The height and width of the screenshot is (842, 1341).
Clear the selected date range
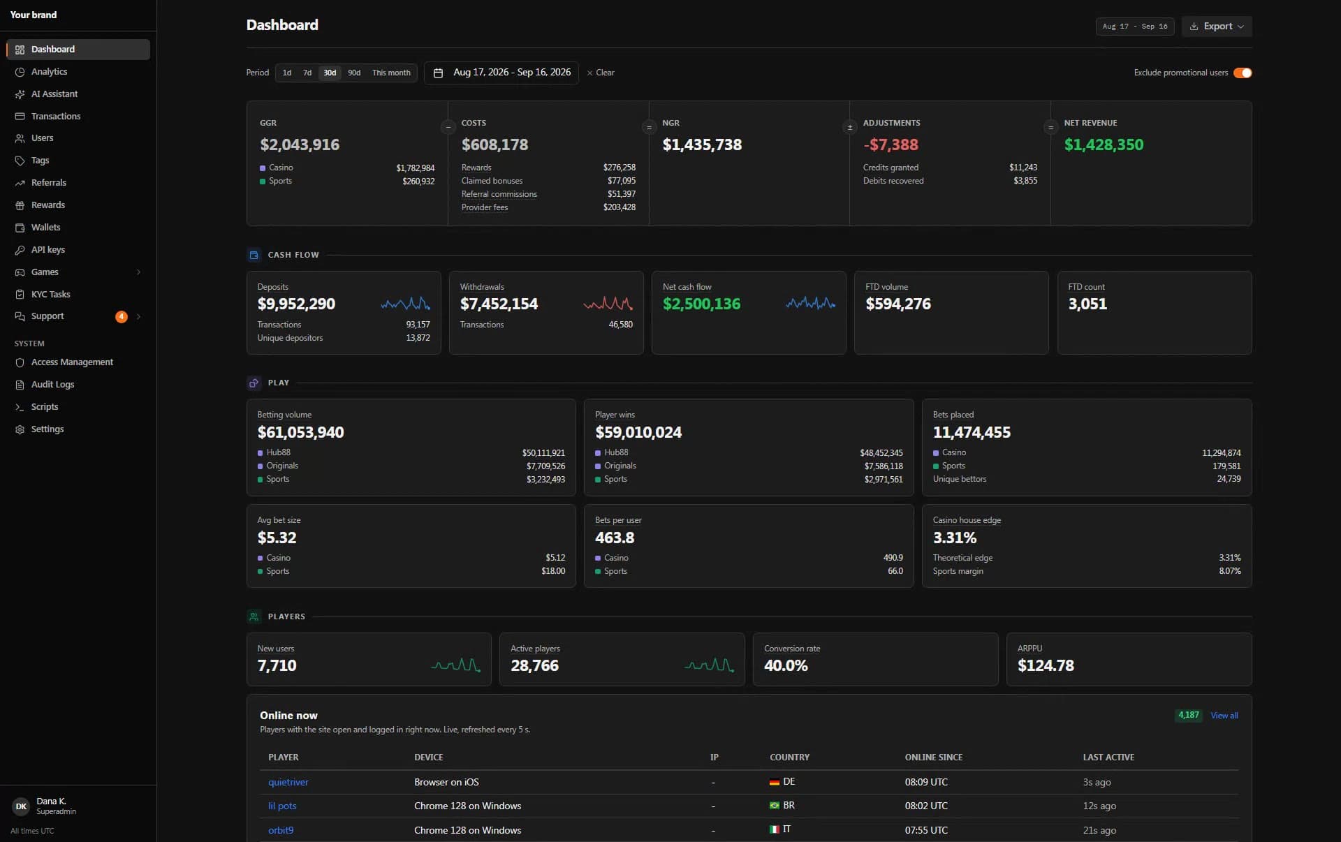tap(601, 73)
